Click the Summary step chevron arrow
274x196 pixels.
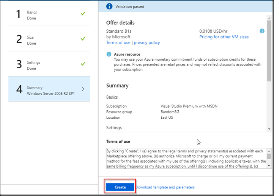83,89
